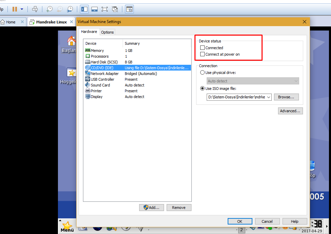Switch to the Mandrake Linux tab
This screenshot has height=234, width=331.
point(51,22)
